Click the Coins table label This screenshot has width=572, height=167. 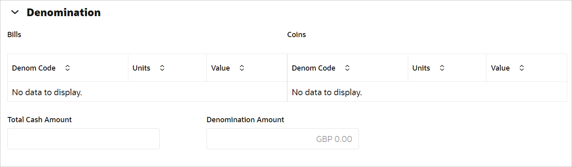296,35
